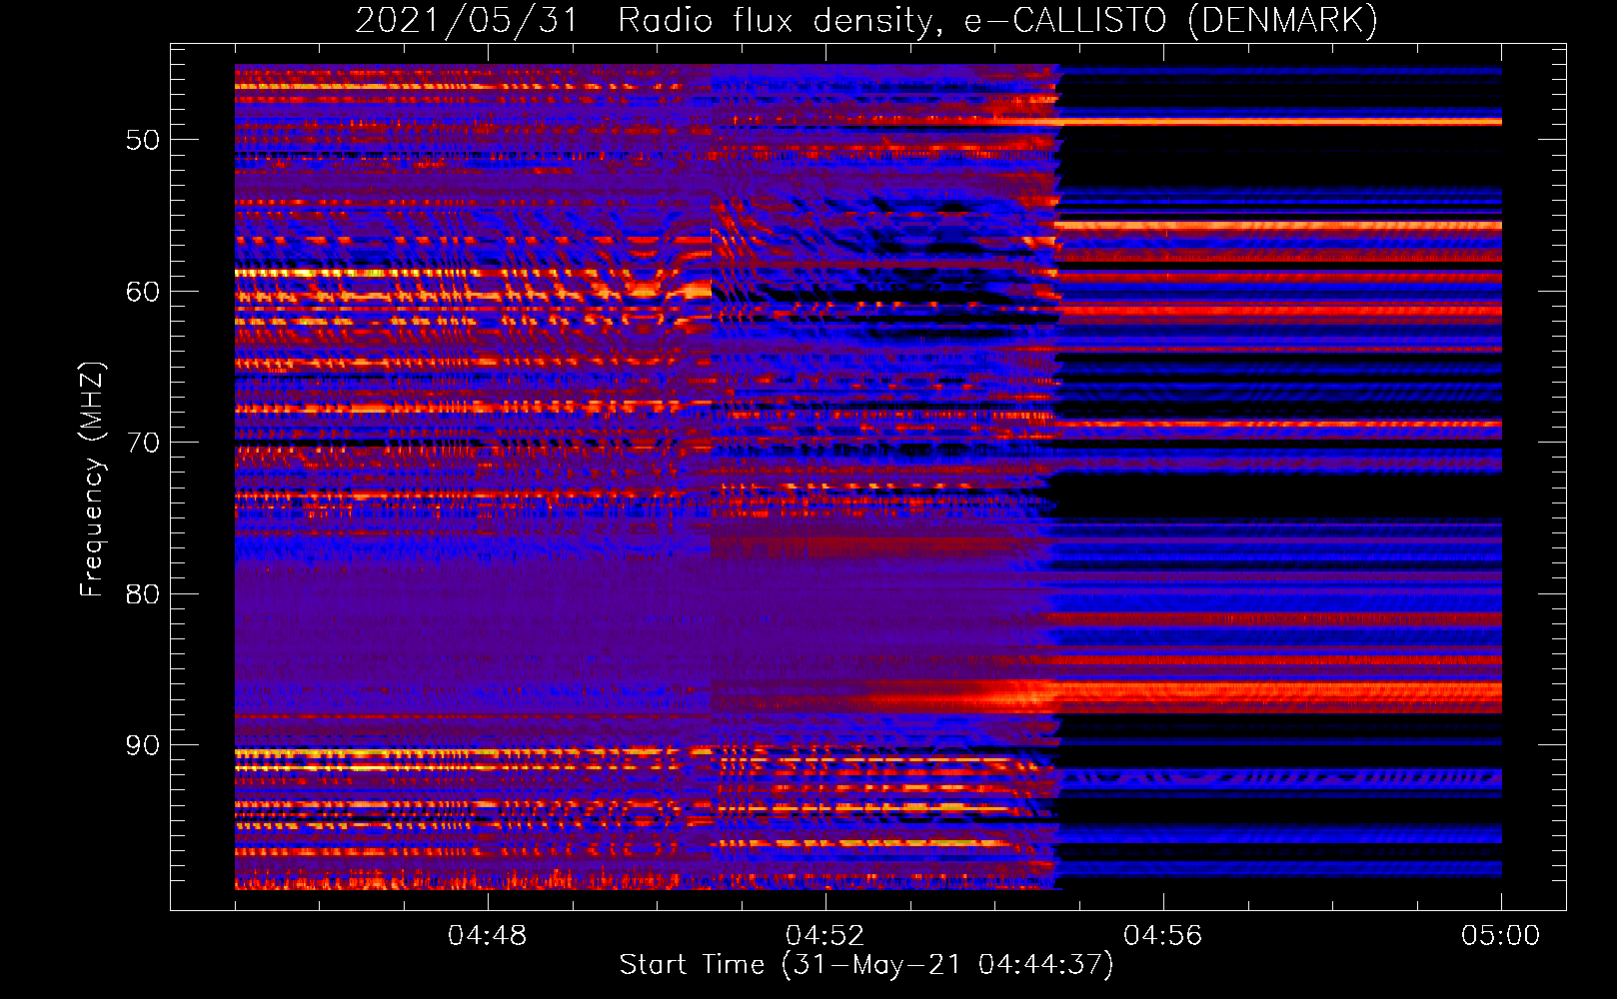Click the 04:56 time tick label
Screen dimensions: 1617x999
point(1163,936)
